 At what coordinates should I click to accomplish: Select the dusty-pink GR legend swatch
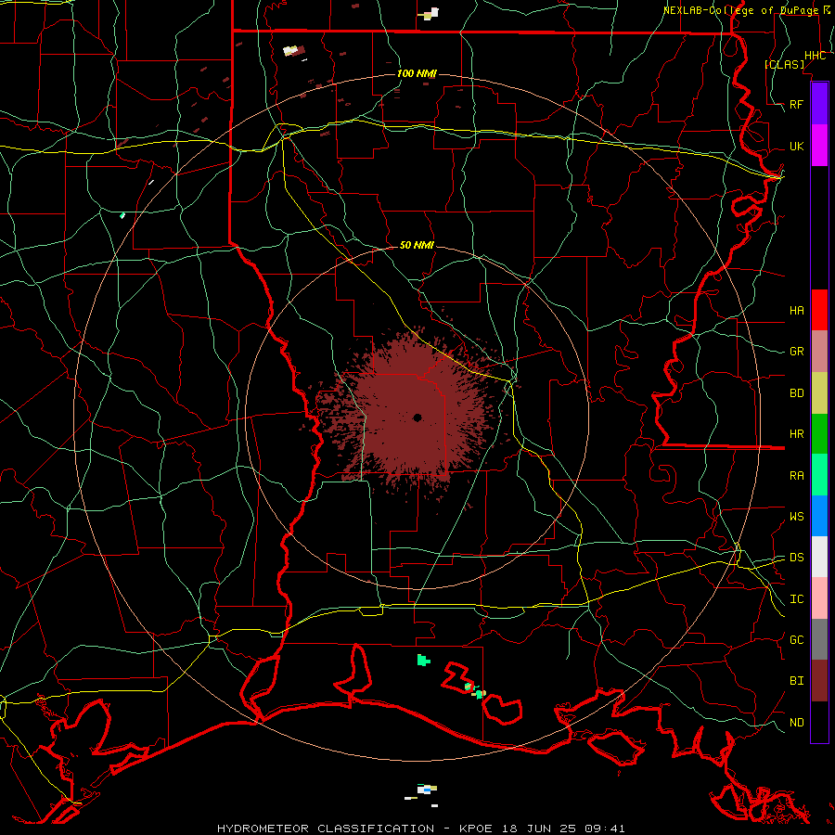pos(819,352)
